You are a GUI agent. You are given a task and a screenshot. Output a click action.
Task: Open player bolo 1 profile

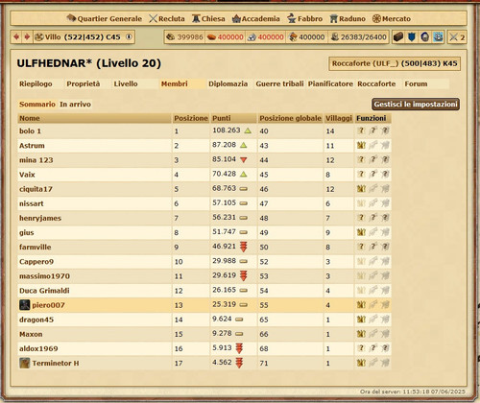pos(30,131)
